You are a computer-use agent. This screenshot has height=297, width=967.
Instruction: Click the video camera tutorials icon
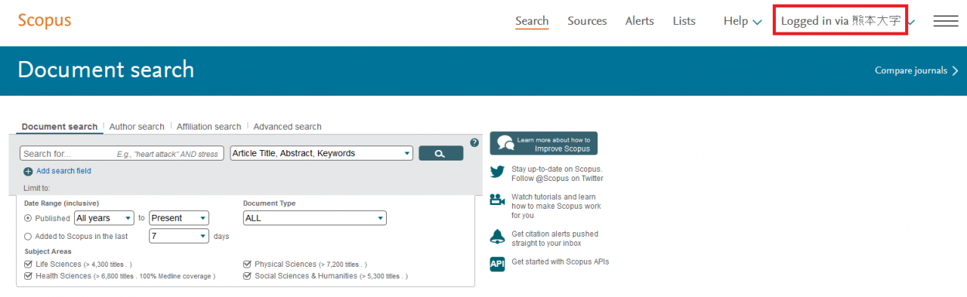click(x=497, y=200)
